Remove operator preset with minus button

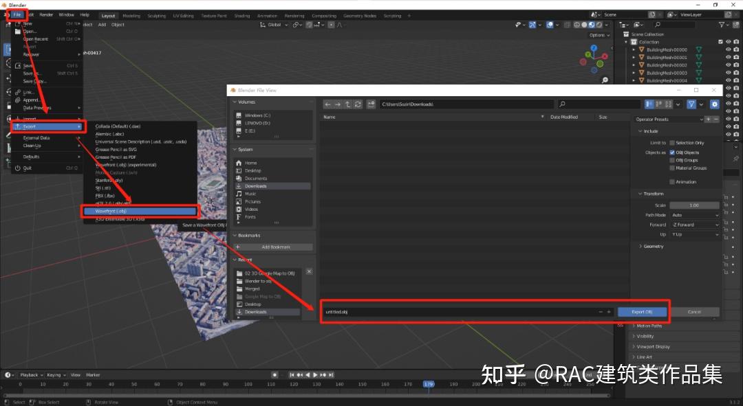tap(716, 120)
